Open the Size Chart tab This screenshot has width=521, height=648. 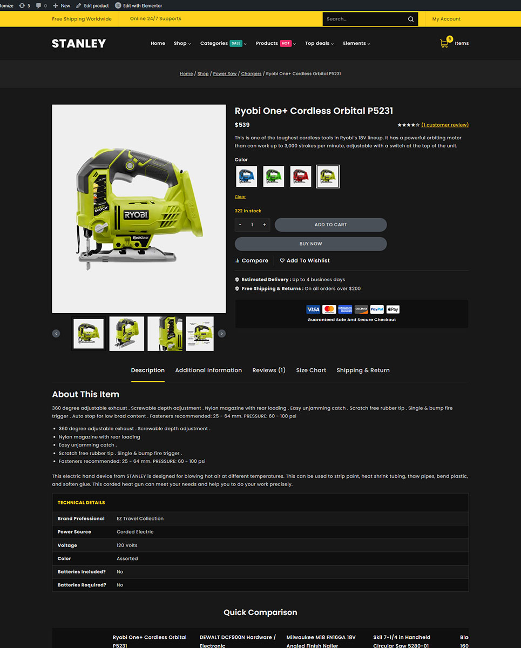pyautogui.click(x=311, y=370)
